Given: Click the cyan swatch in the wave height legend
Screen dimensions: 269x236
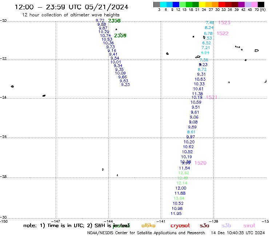Looking at the screenshot, I should tap(163, 4).
